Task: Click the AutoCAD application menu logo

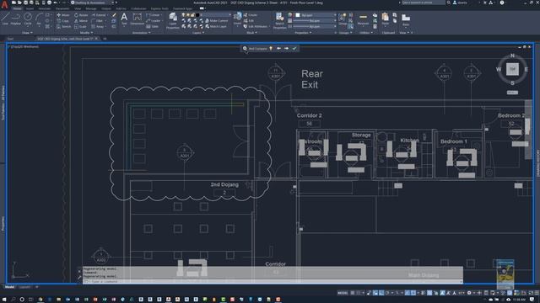Action: [4, 4]
